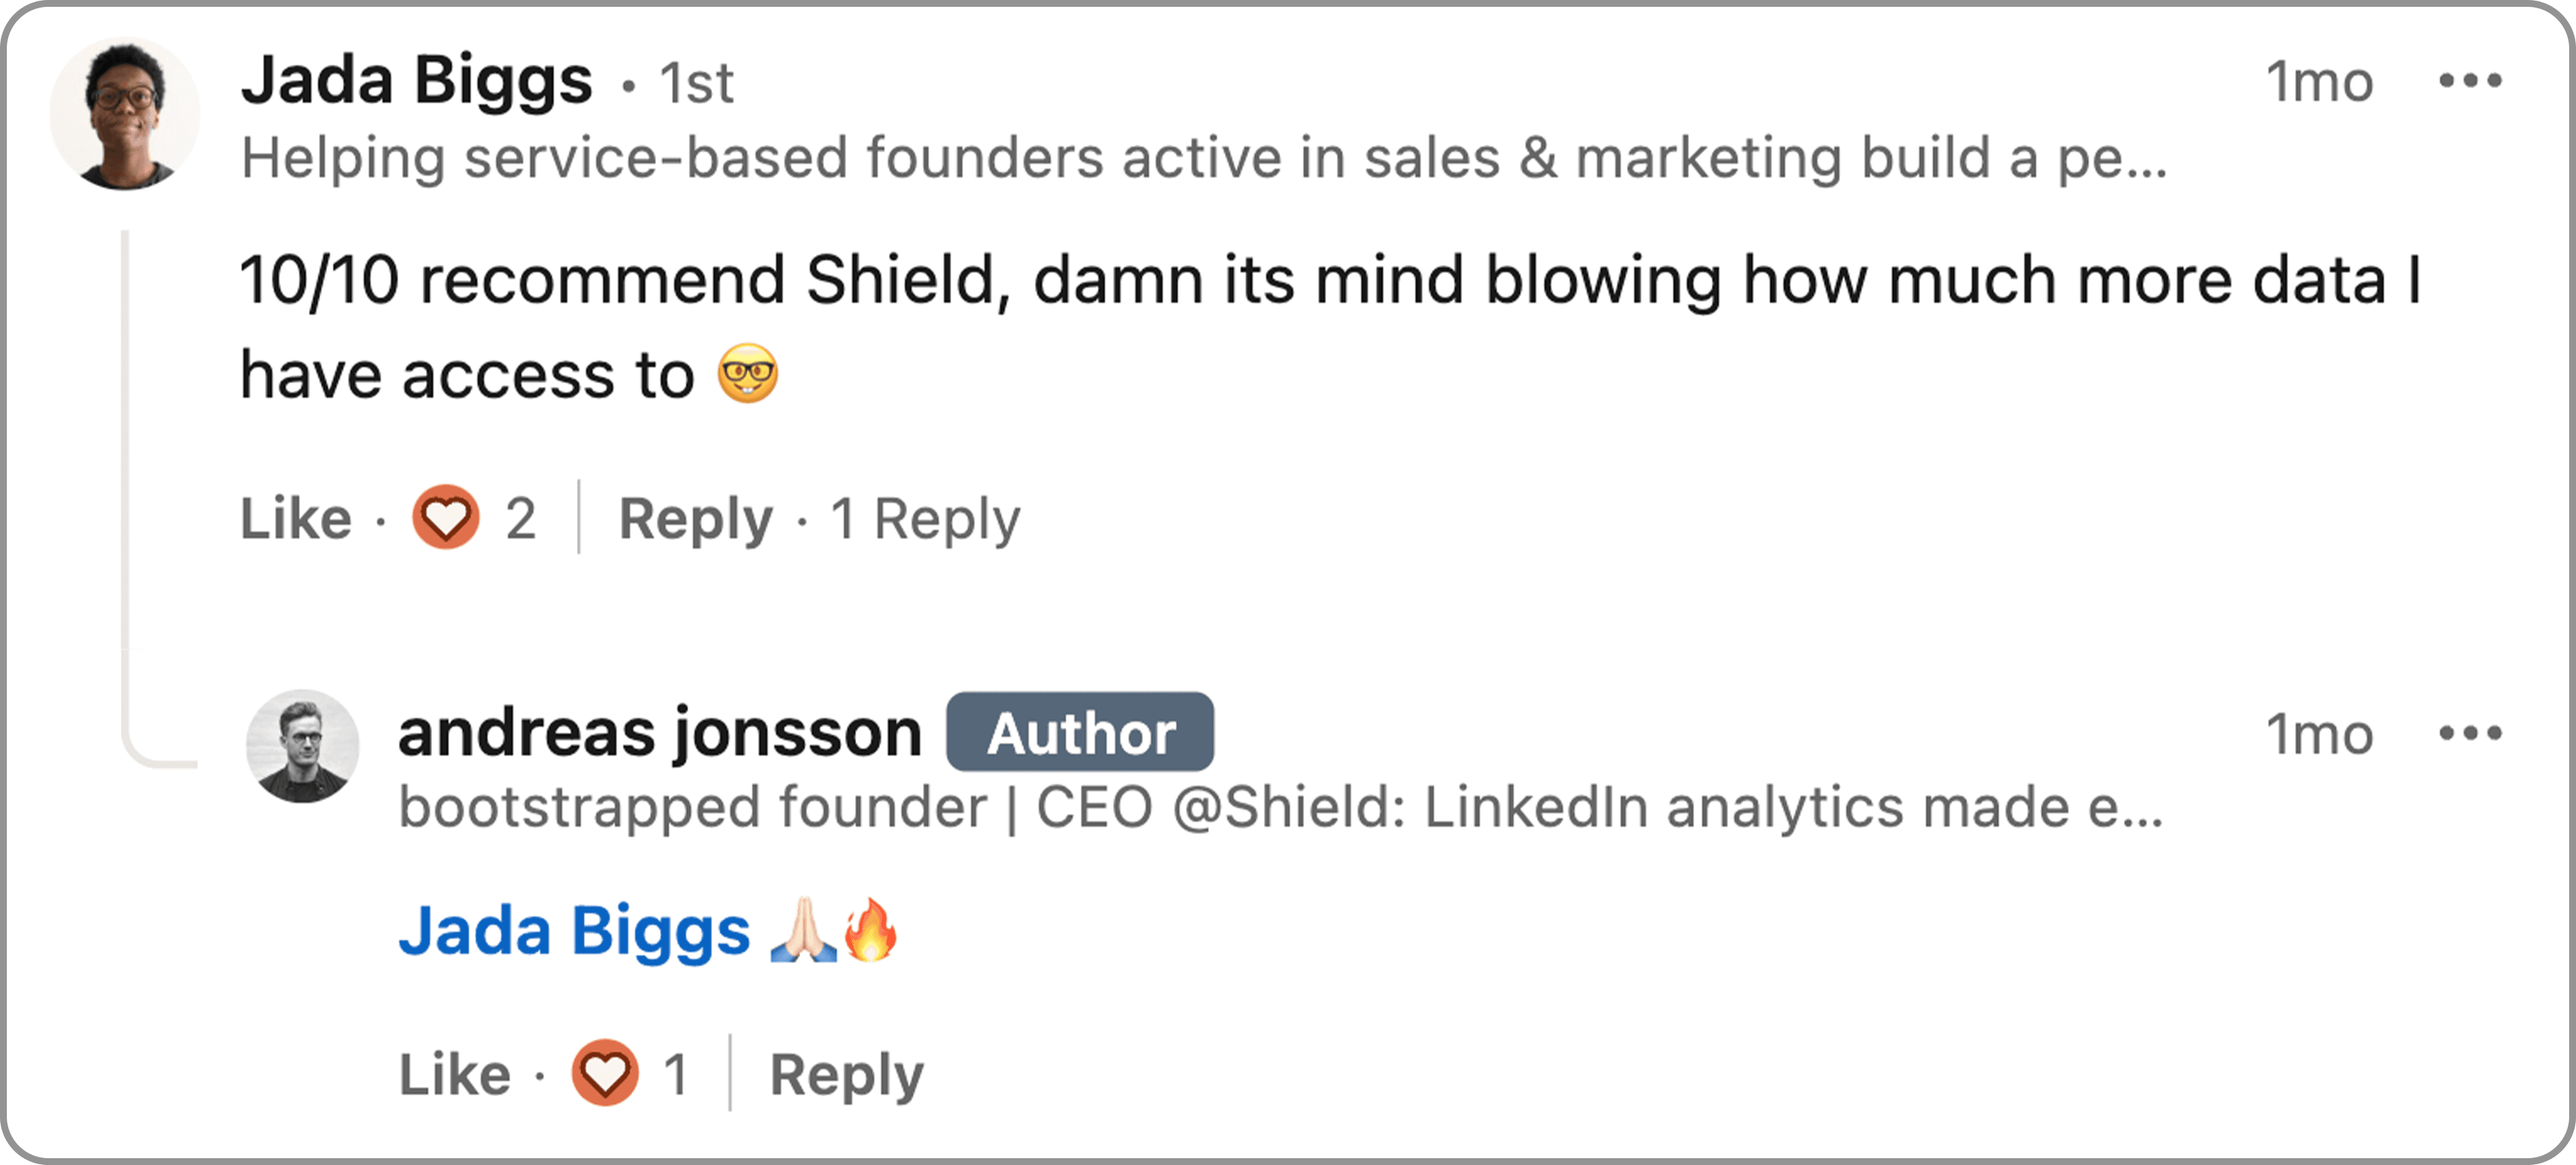Viewport: 2576px width, 1165px height.
Task: Click the Author badge
Action: coord(1080,733)
